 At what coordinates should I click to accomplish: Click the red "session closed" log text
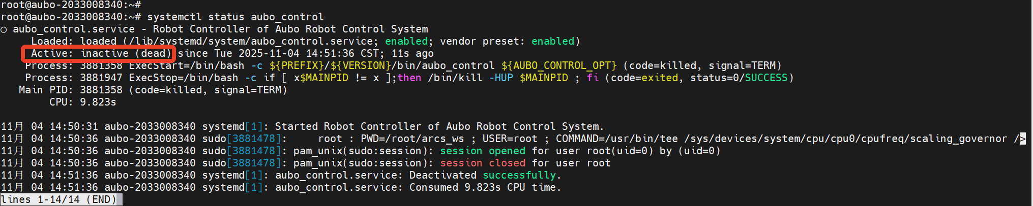coord(482,163)
